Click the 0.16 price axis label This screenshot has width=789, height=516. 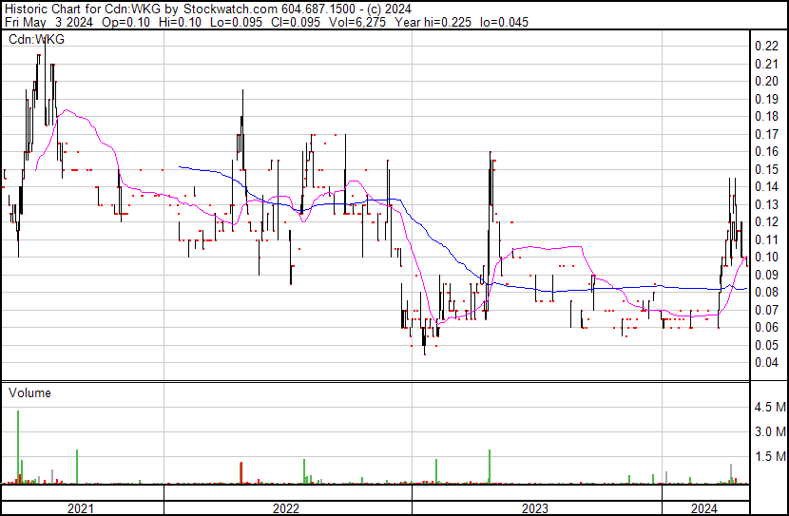point(766,151)
